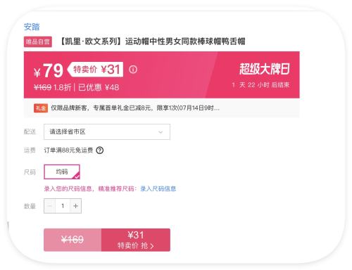Open the 录入尺码信息 link
This screenshot has height=270, width=352.
point(158,188)
